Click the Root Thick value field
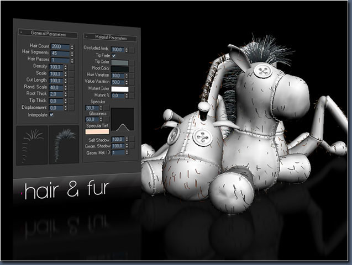This screenshot has height=265, width=352. click(56, 94)
